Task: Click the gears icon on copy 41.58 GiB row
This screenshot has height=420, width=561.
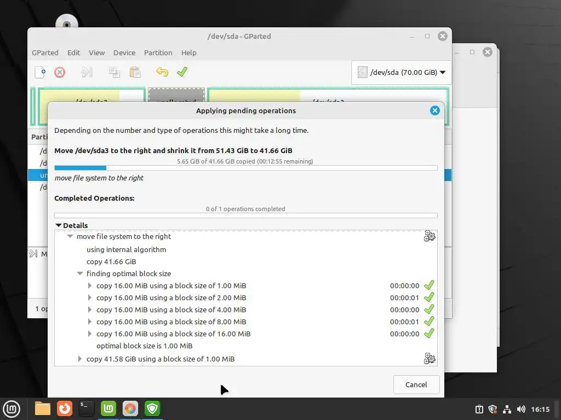Action: [x=430, y=358]
